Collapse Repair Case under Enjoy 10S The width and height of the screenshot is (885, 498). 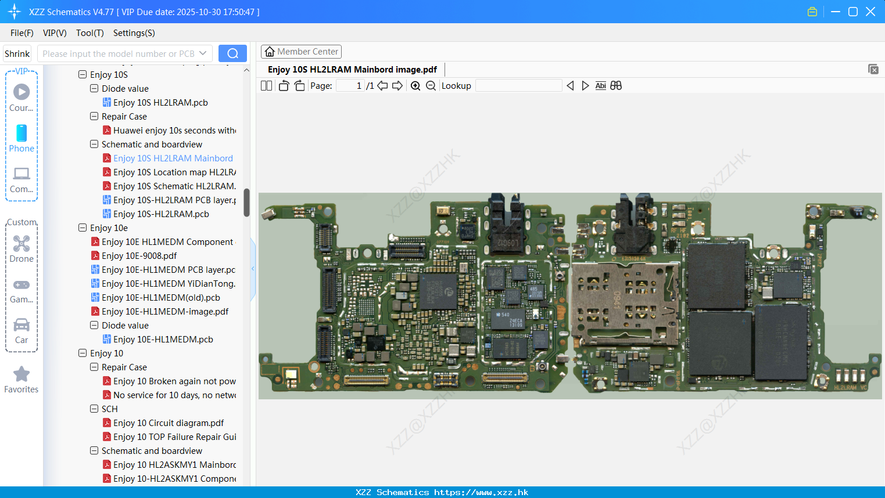pyautogui.click(x=94, y=116)
